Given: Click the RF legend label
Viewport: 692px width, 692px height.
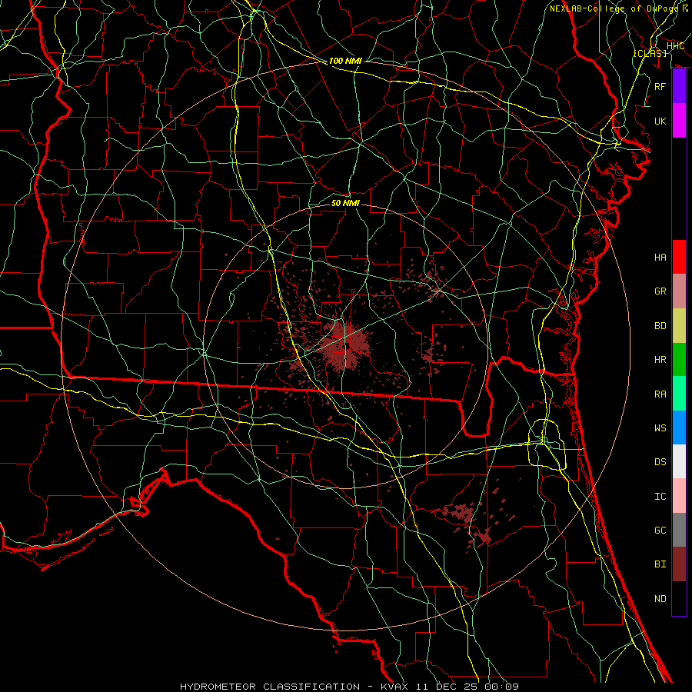Looking at the screenshot, I should pos(660,86).
